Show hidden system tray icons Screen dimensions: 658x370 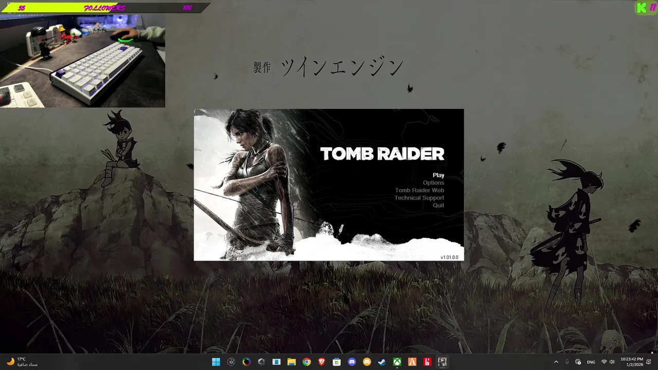556,362
